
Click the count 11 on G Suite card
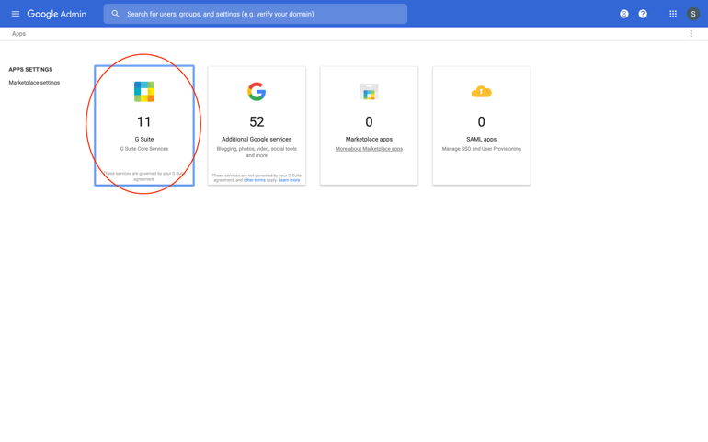tap(144, 122)
